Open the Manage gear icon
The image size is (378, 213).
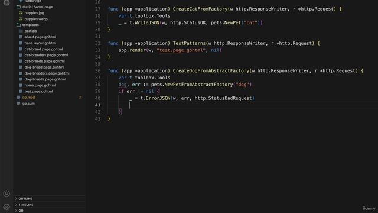[6, 206]
